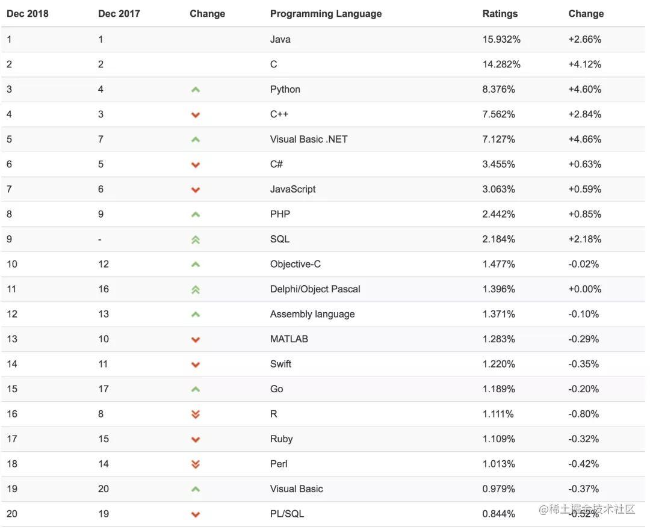Click the up arrow in Visual Basic .NET row
The width and height of the screenshot is (650, 530).
point(196,140)
